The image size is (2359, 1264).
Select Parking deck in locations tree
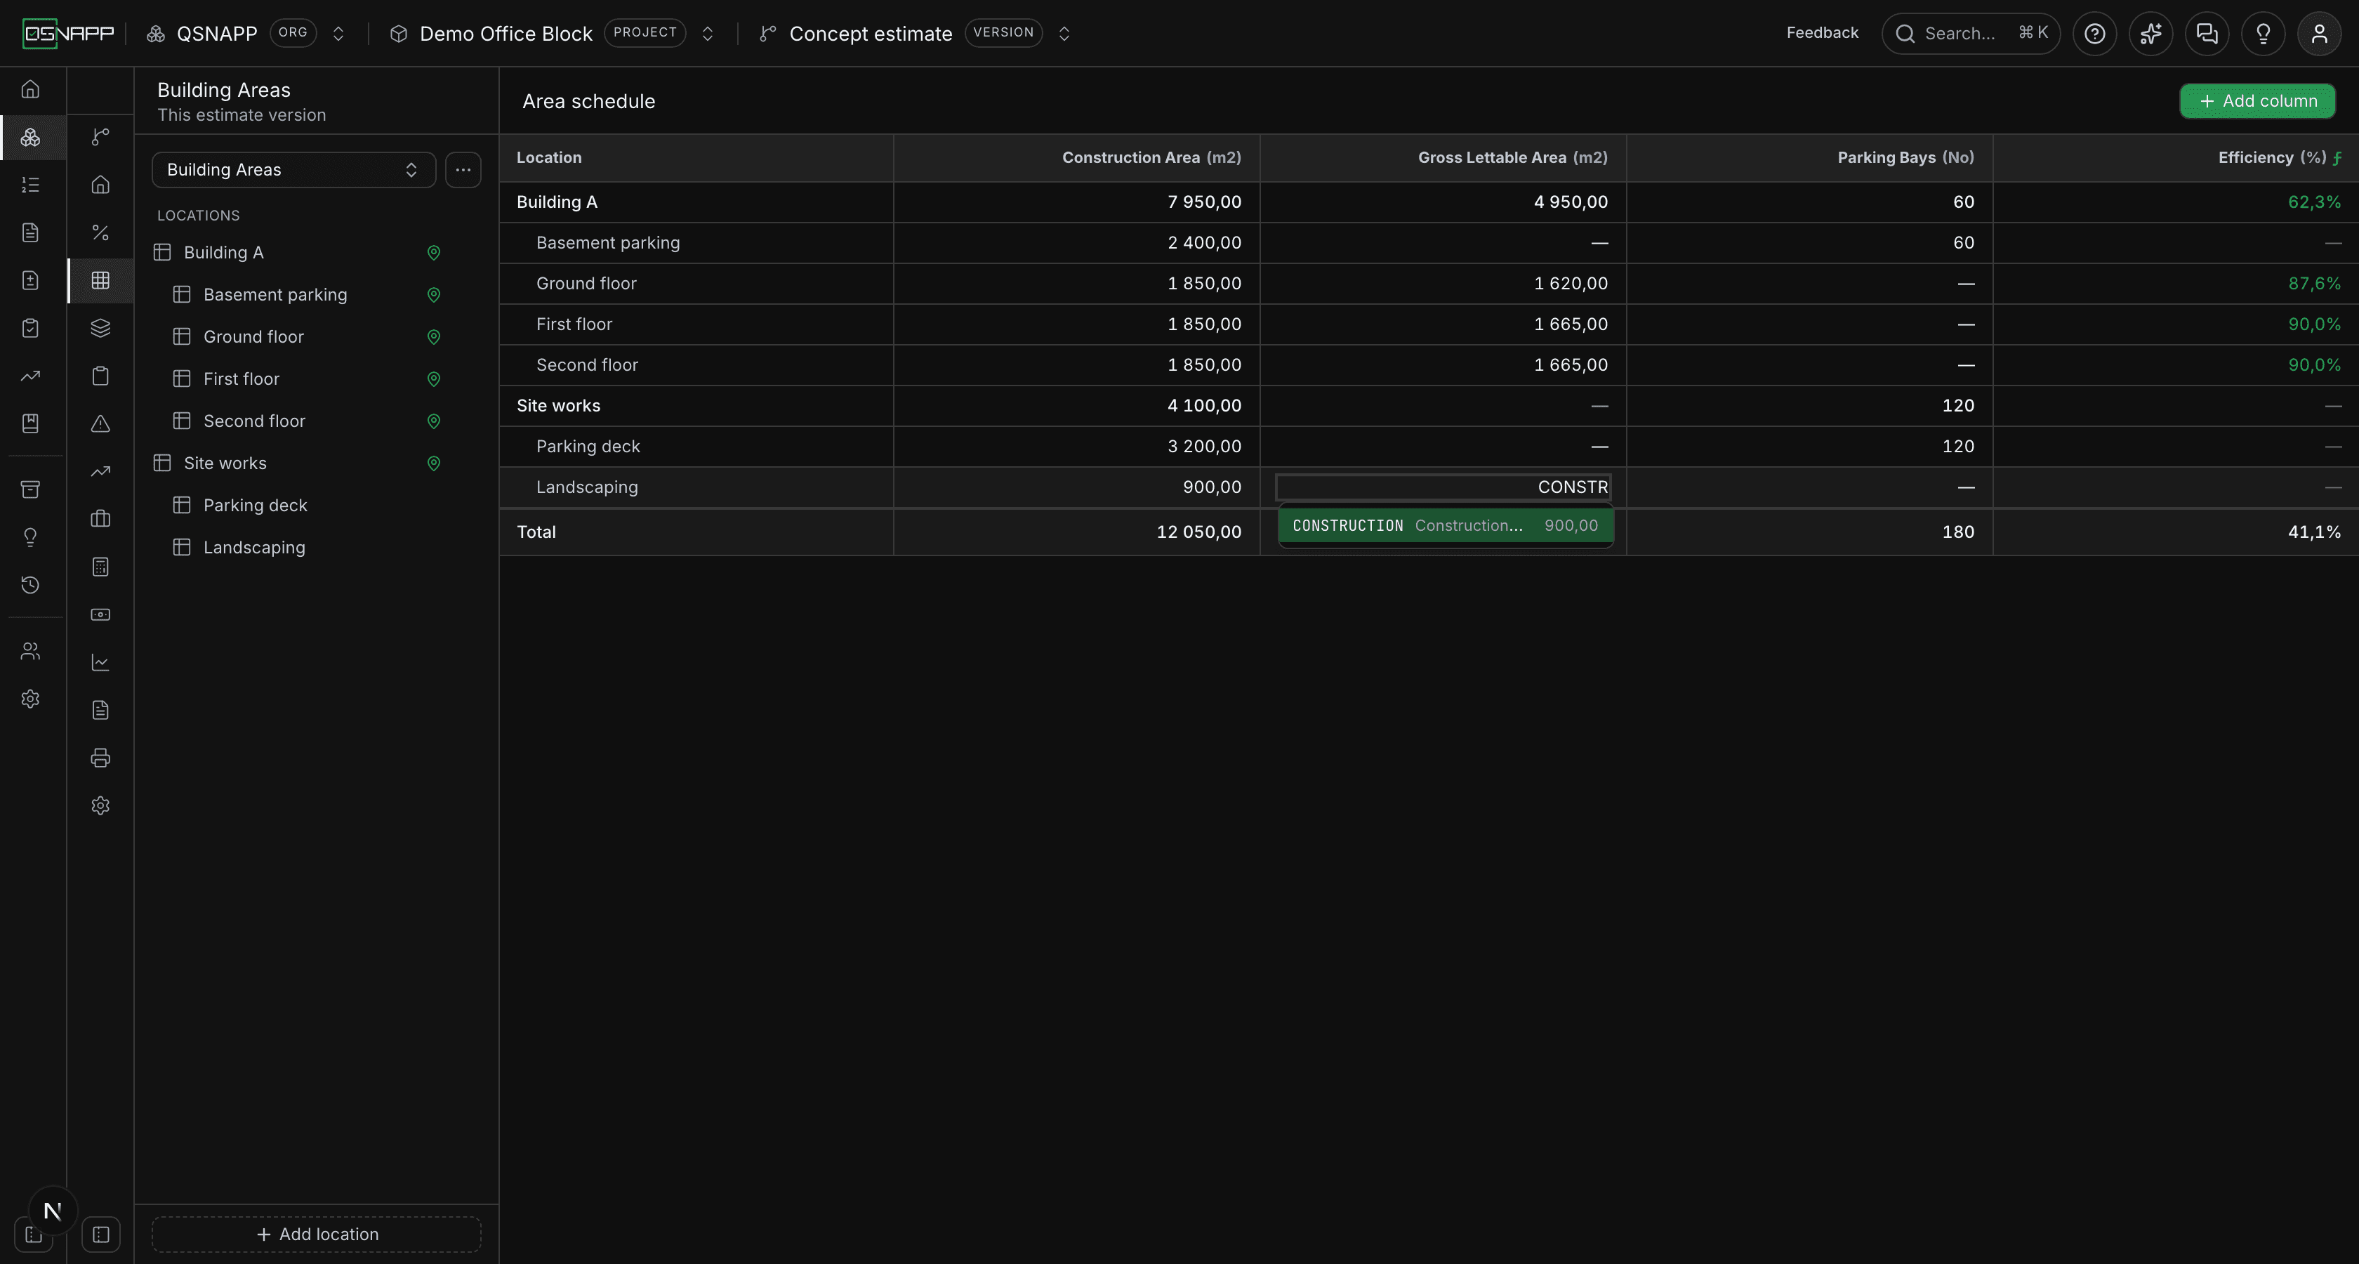(256, 506)
